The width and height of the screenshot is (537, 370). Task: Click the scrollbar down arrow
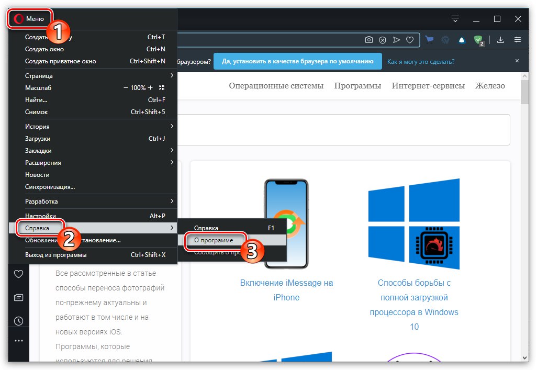pos(524,357)
